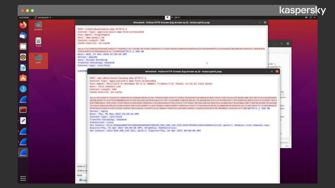This screenshot has width=335, height=188.
Task: Click Activities in the top bar
Action: click(24, 17)
